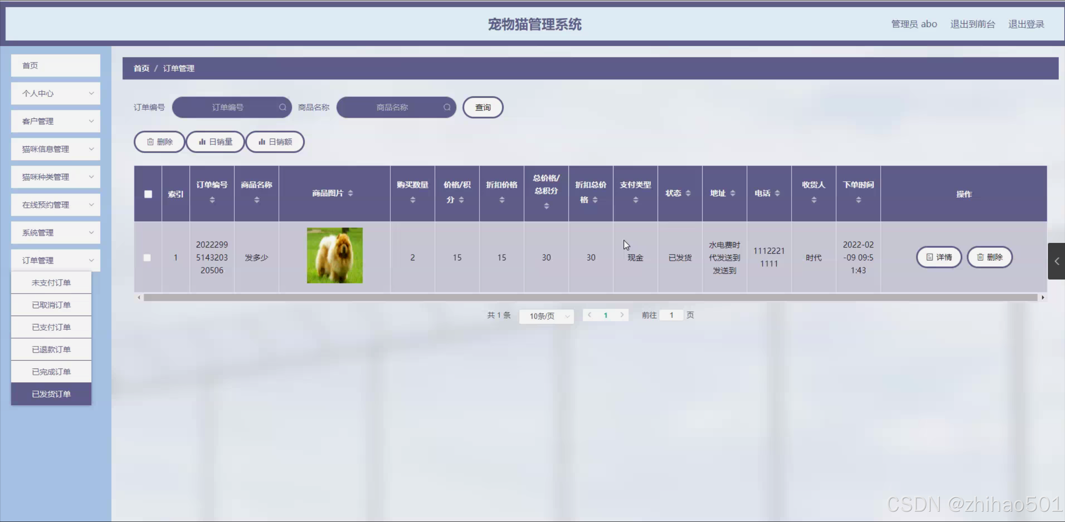
Task: Click the sort arrows on 状态 column
Action: (x=688, y=193)
